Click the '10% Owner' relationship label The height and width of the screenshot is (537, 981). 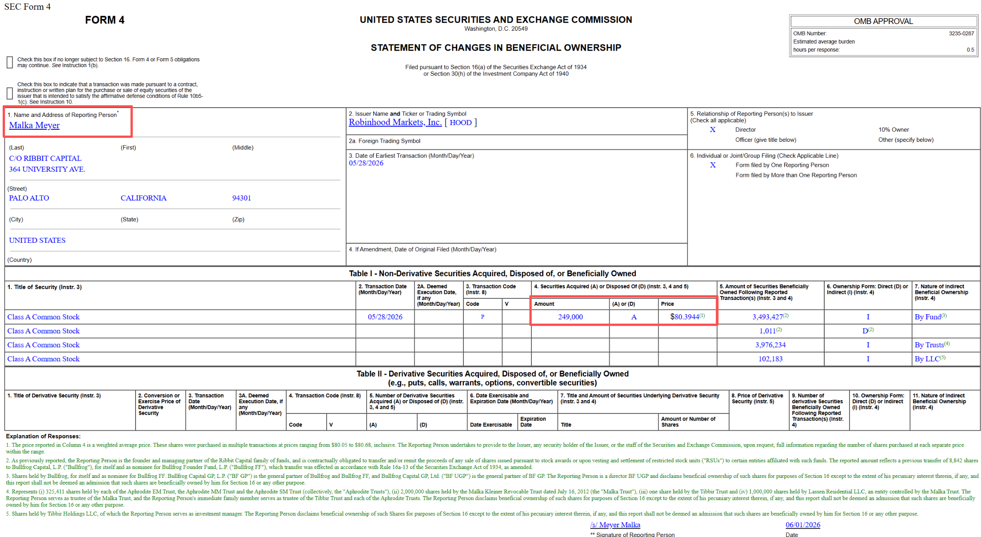[893, 130]
